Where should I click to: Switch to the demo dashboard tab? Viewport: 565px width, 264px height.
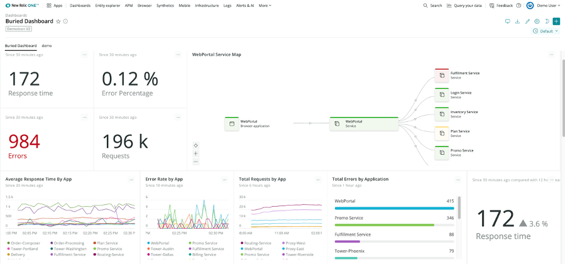pos(47,46)
